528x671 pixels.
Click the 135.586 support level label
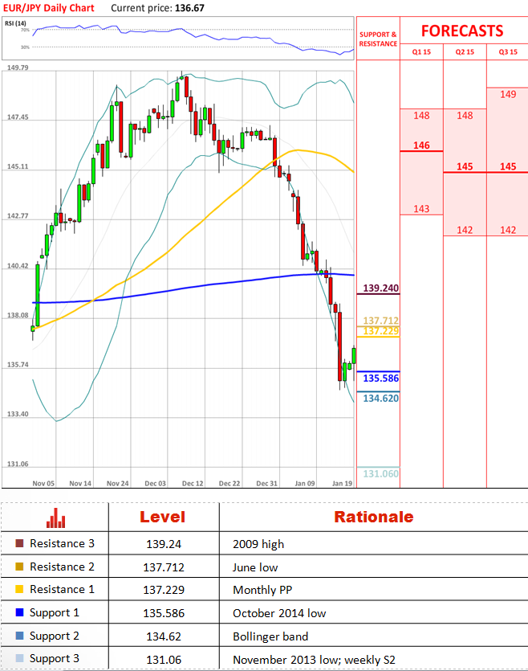point(380,378)
